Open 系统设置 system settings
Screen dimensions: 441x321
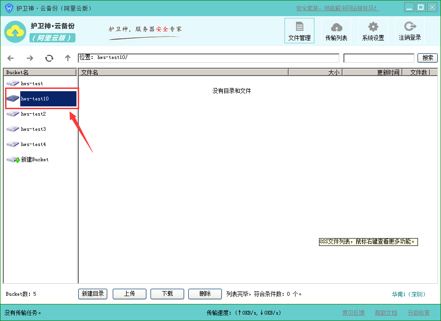pos(373,31)
